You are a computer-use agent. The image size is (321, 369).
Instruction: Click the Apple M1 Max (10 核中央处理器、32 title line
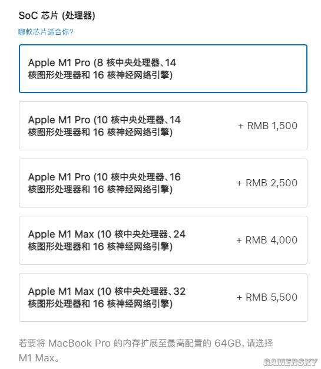pyautogui.click(x=107, y=291)
